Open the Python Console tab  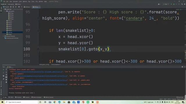(x=49, y=97)
